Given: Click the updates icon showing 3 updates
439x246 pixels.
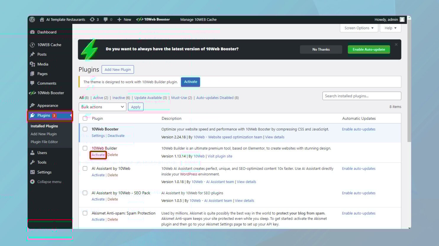Looking at the screenshot, I should tap(93, 20).
